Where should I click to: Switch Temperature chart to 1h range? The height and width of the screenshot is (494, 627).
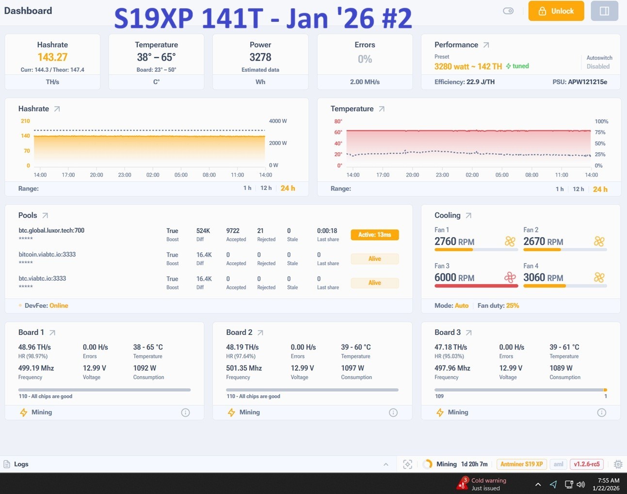[560, 189]
